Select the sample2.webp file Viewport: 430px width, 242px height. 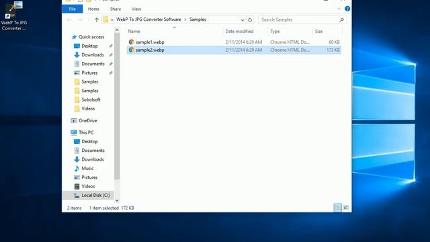click(234, 50)
